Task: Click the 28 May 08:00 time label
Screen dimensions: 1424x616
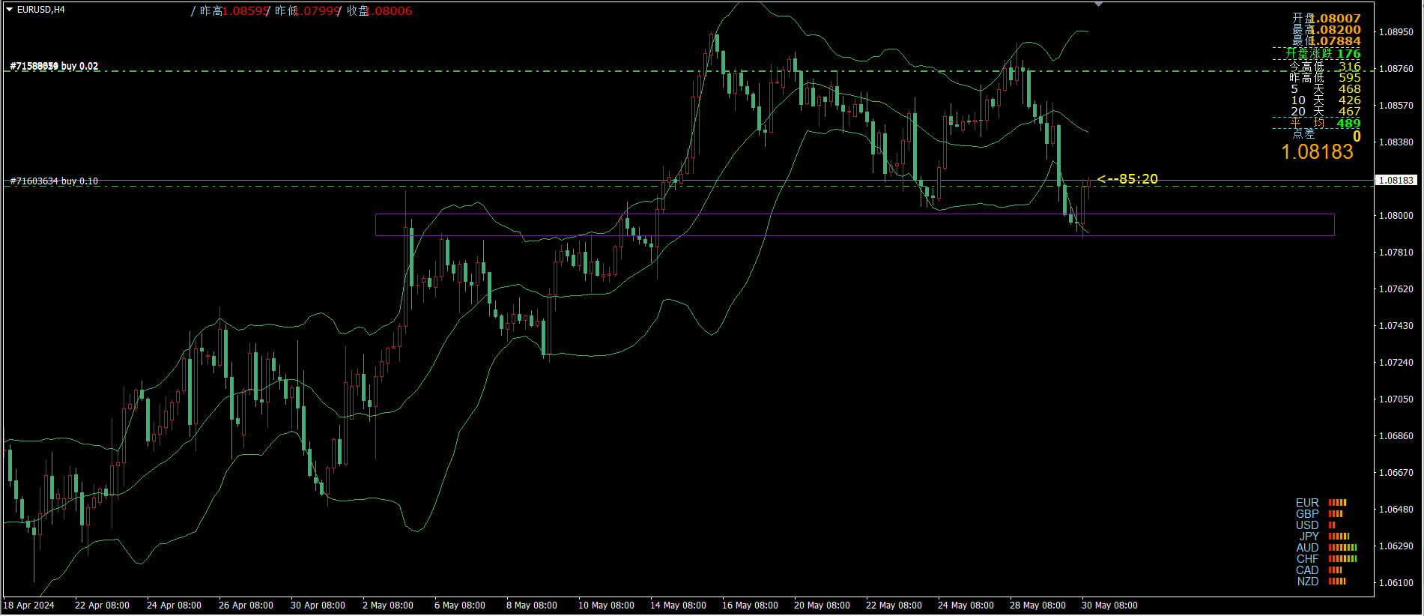Action: (x=1037, y=606)
